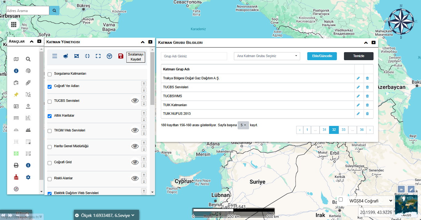The width and height of the screenshot is (421, 220).
Task: Expand the Ölçek scale level selector
Action: coord(106,215)
